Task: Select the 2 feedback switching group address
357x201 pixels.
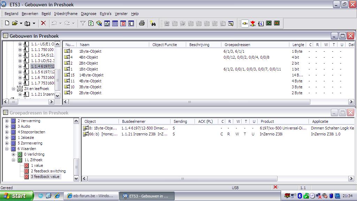Action: (x=48, y=171)
